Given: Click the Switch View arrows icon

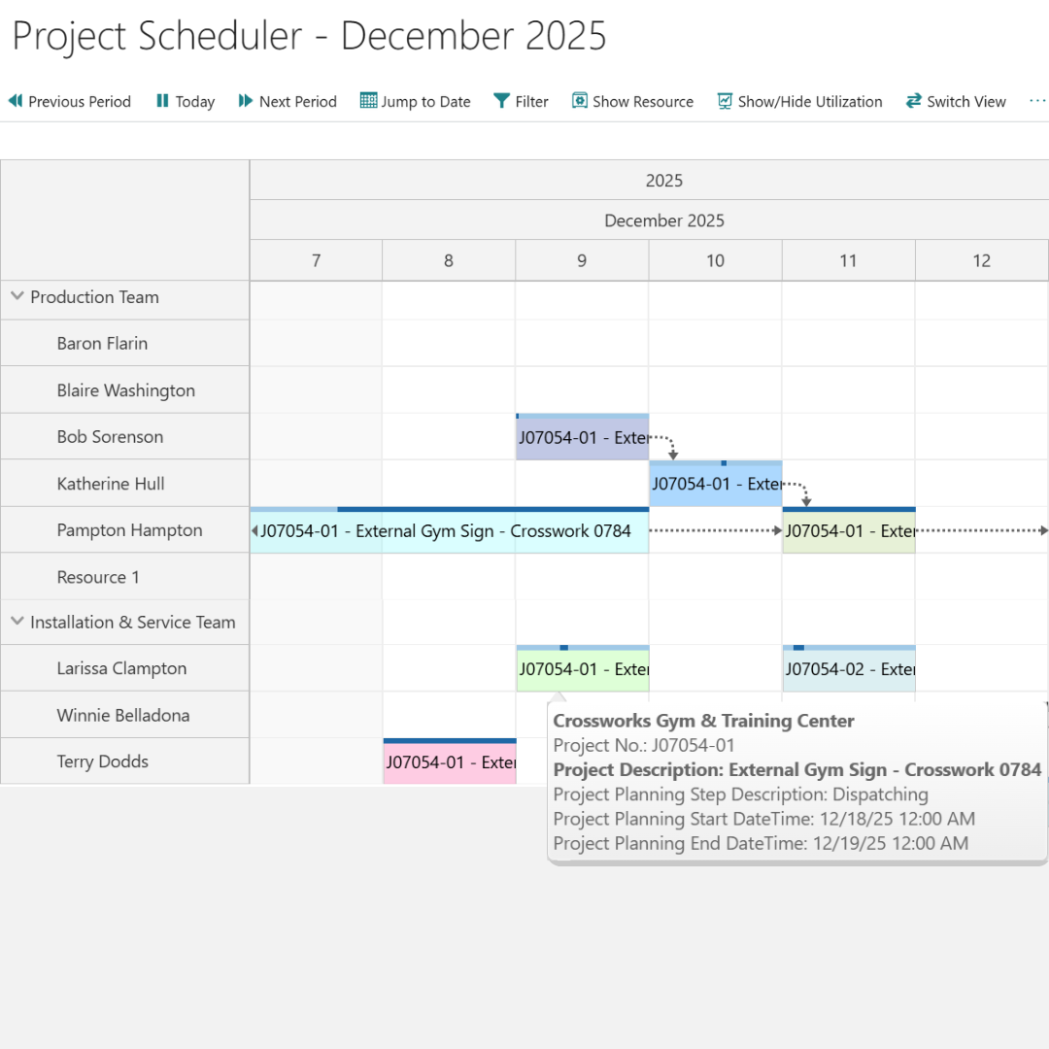Looking at the screenshot, I should point(913,101).
